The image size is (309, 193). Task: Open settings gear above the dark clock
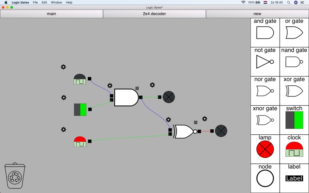click(x=63, y=67)
